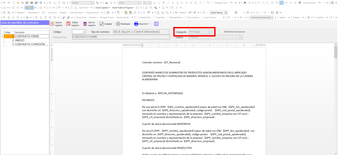This screenshot has width=338, height=155.
Task: Click Aceptar to confirm the record
Action: tap(106, 24)
